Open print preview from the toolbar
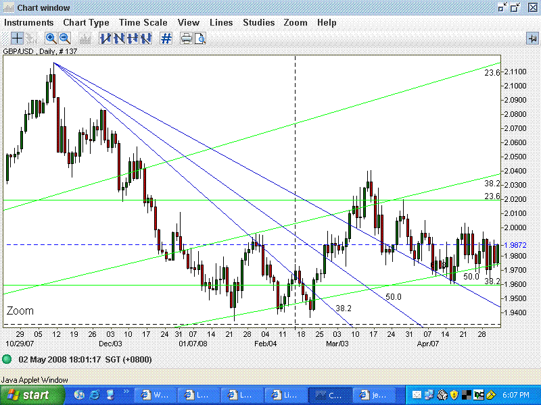Image resolution: width=541 pixels, height=405 pixels. (200, 38)
